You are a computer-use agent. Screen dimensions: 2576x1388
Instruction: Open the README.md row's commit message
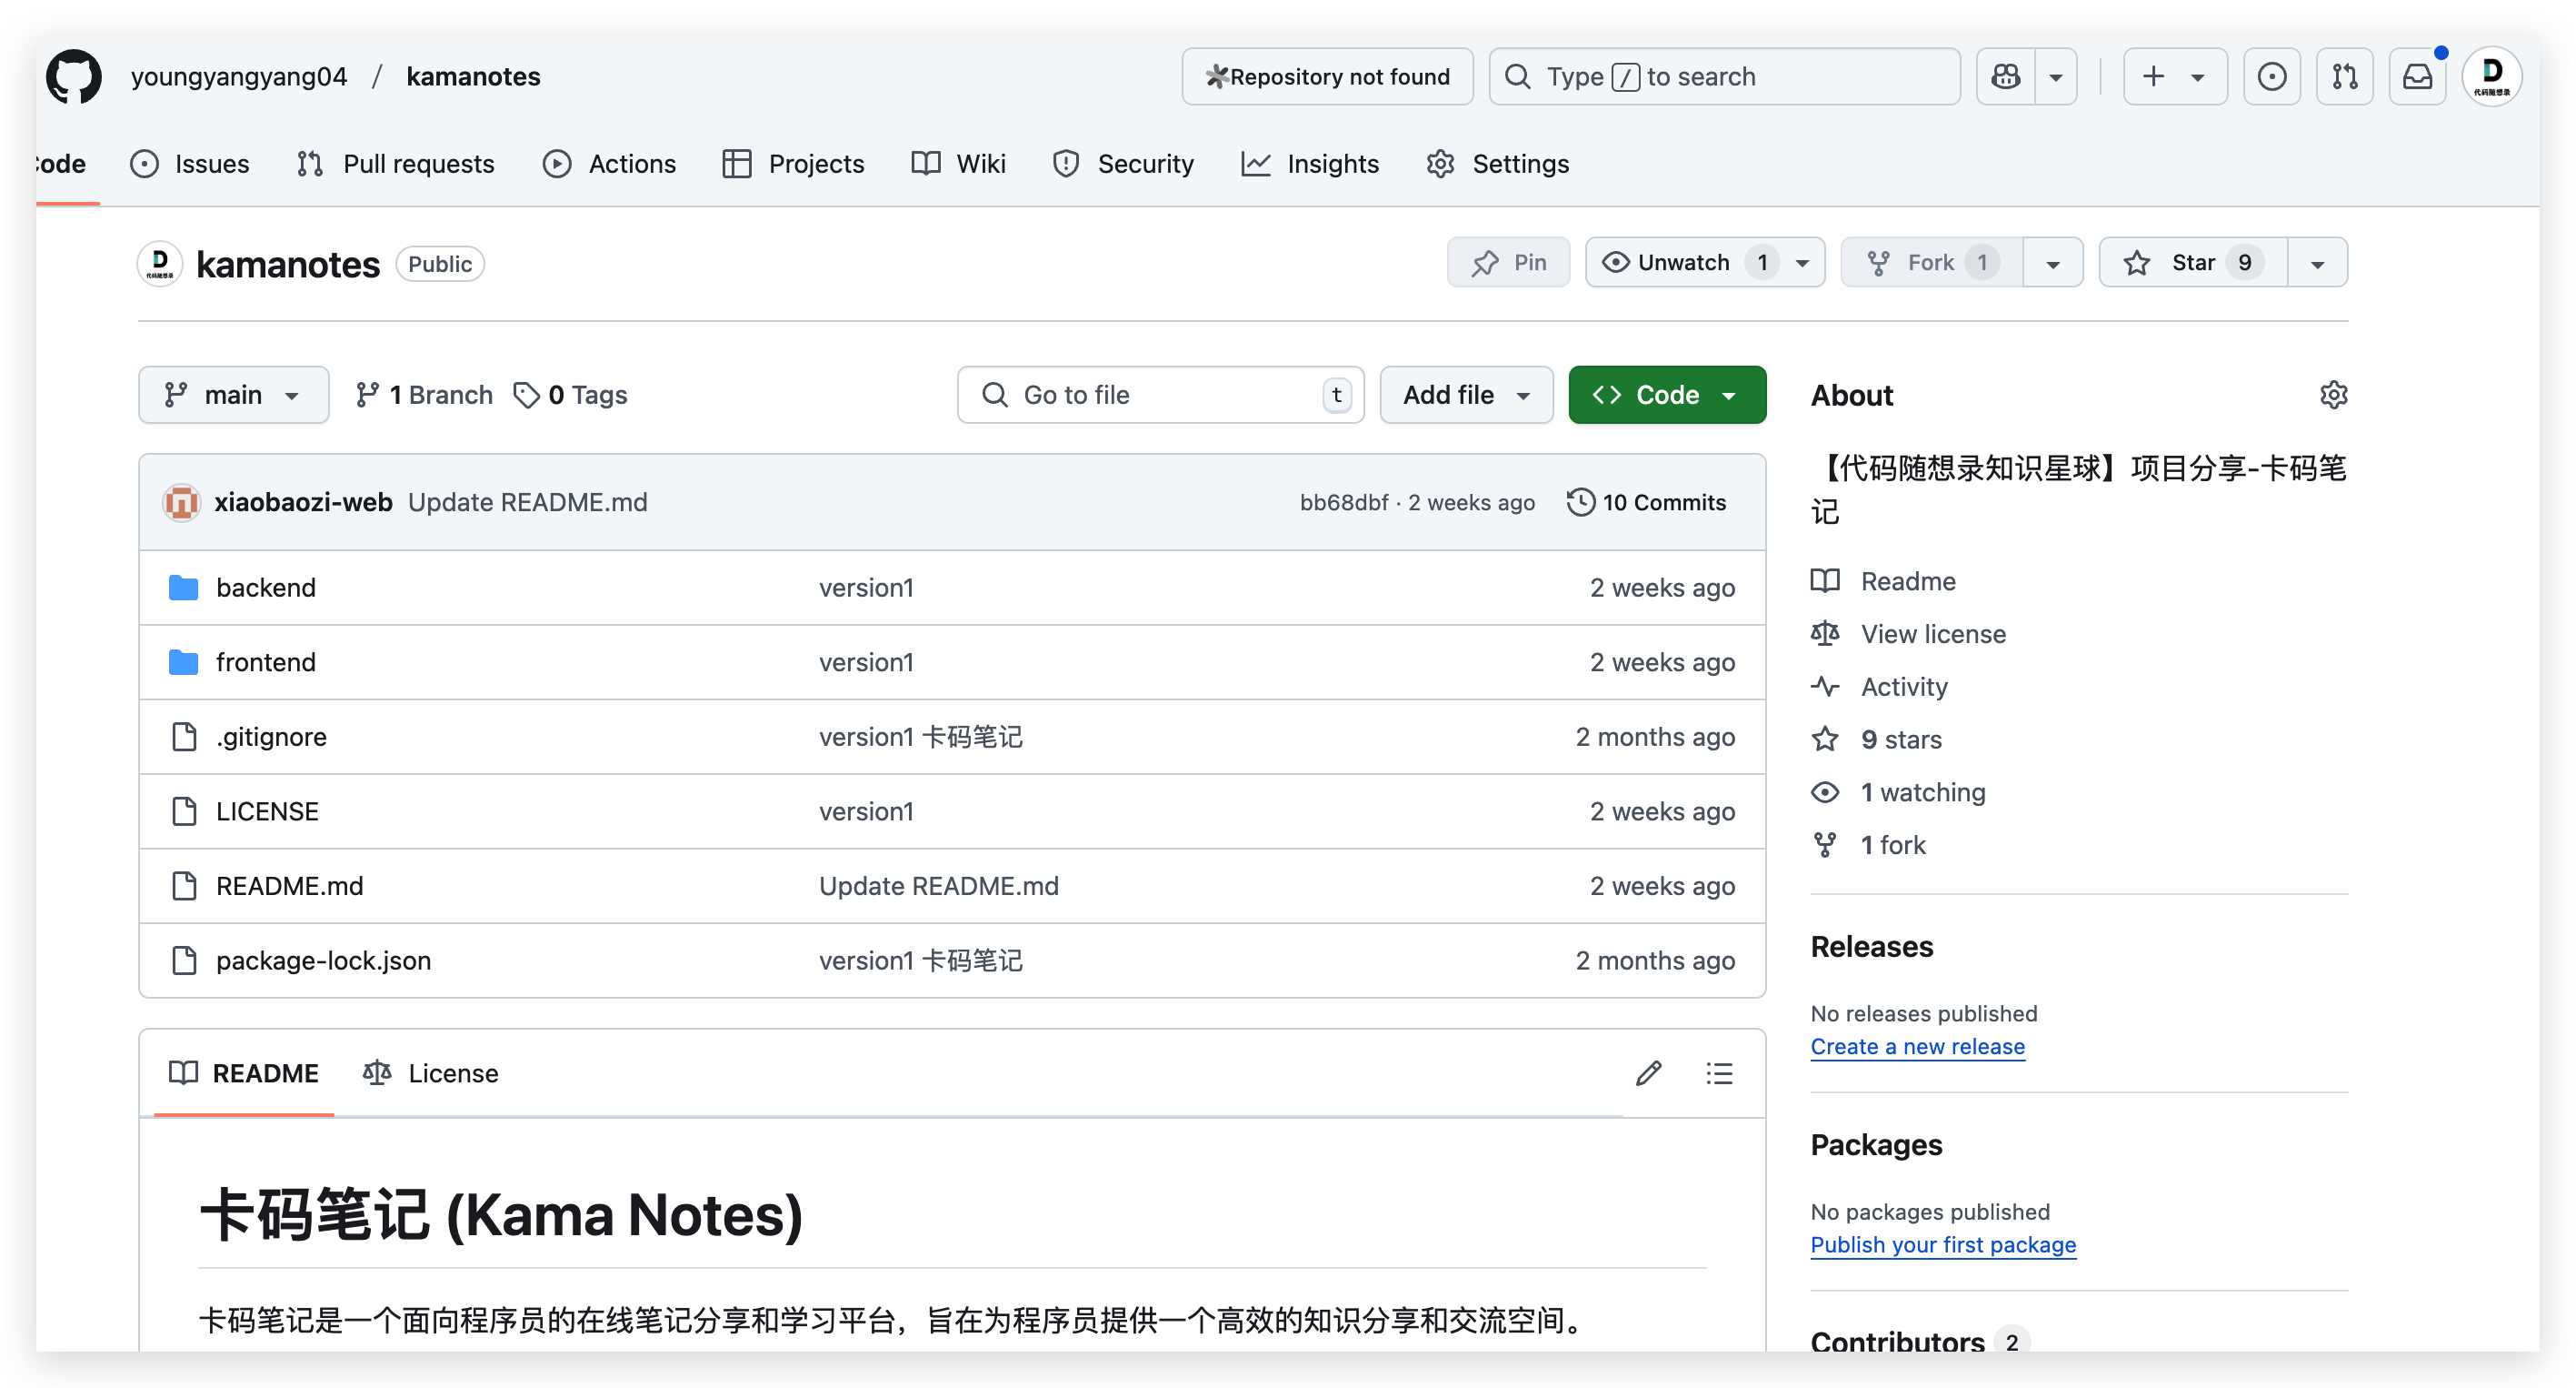coord(938,886)
